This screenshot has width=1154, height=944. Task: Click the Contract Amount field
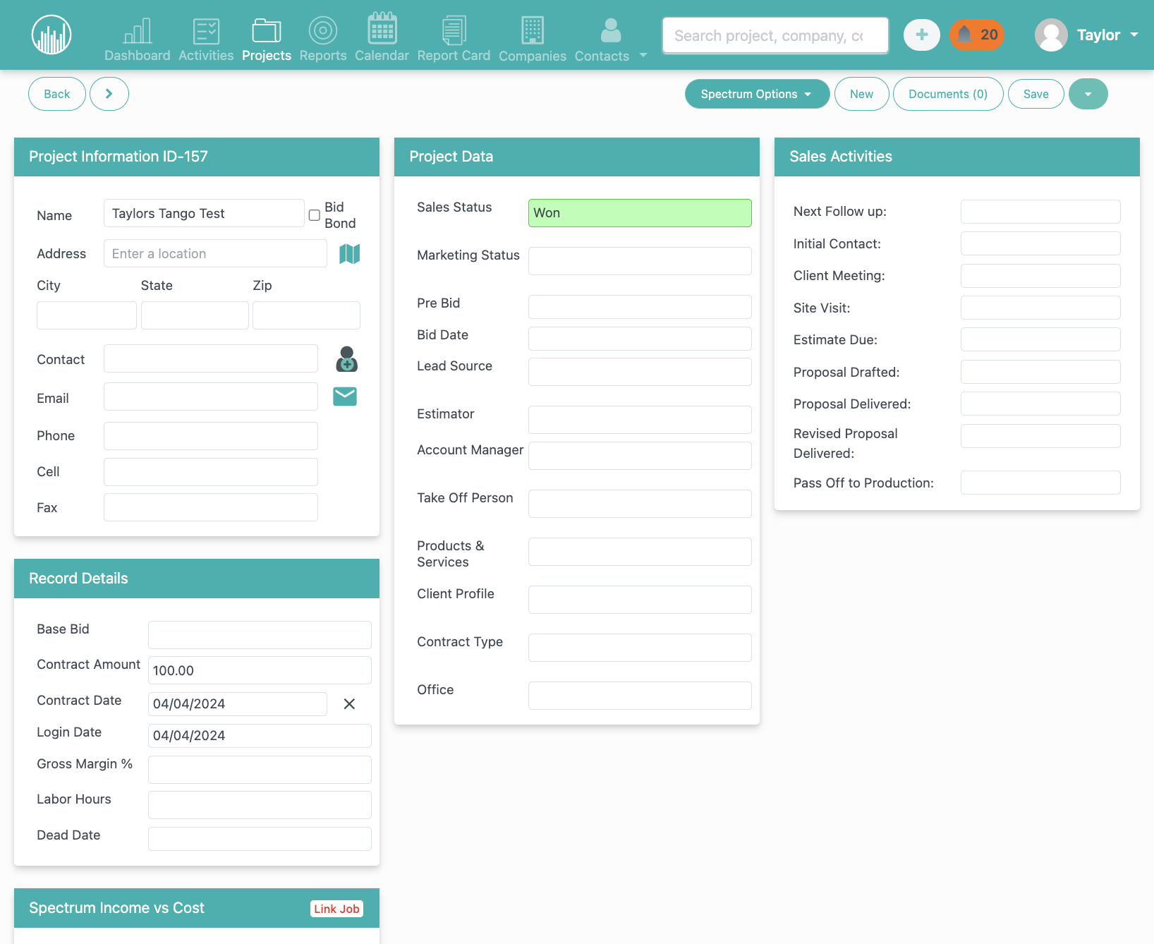[x=260, y=670]
